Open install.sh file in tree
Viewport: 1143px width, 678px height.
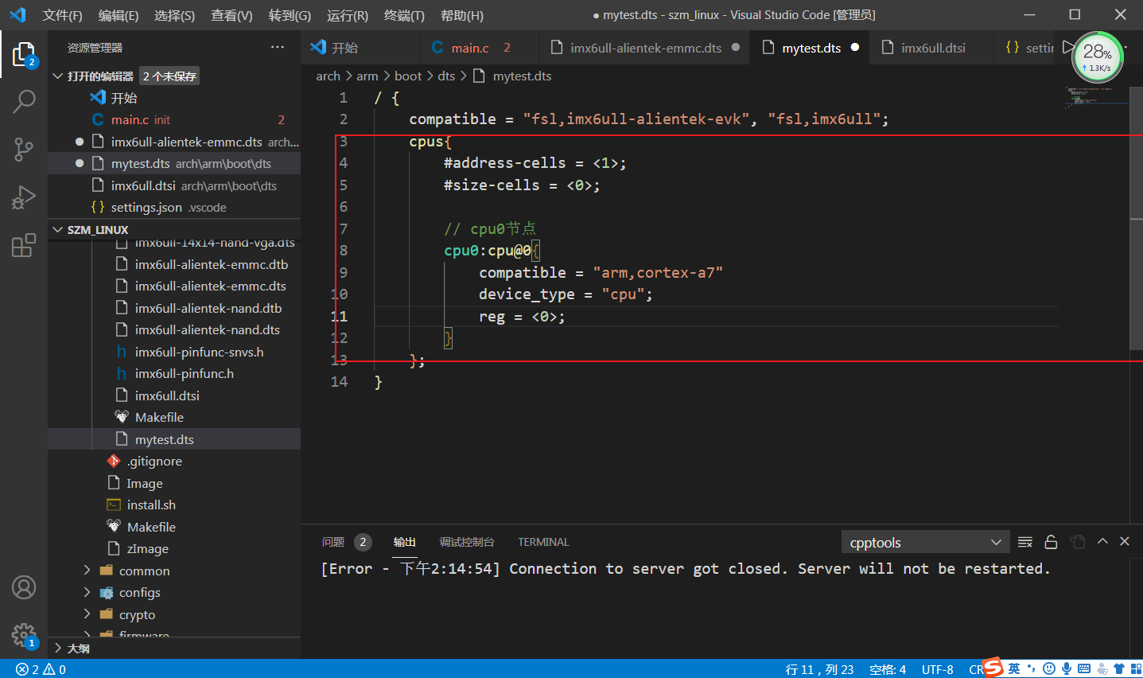(x=151, y=505)
